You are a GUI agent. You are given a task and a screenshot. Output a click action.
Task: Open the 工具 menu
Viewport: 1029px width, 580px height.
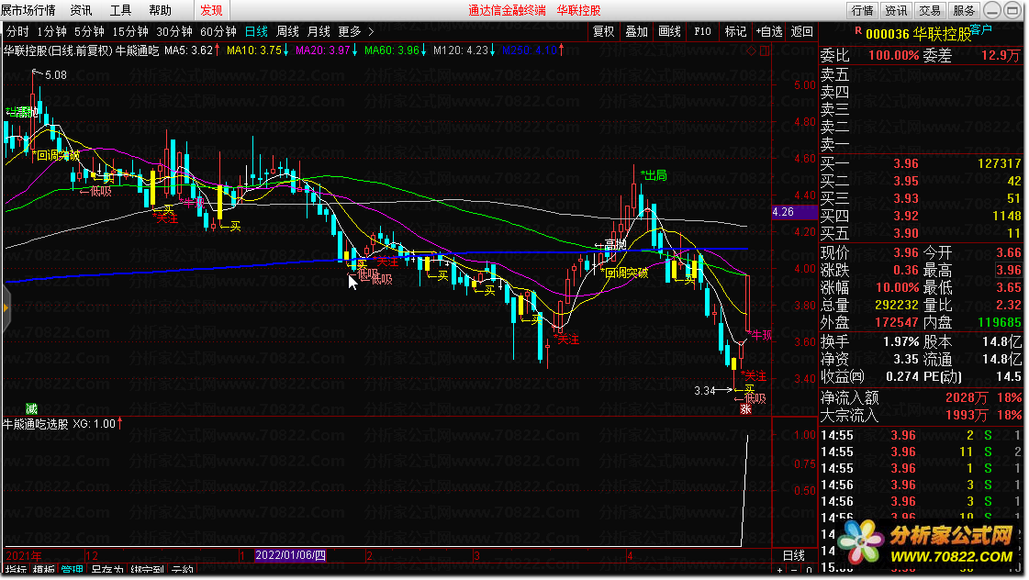pos(121,10)
